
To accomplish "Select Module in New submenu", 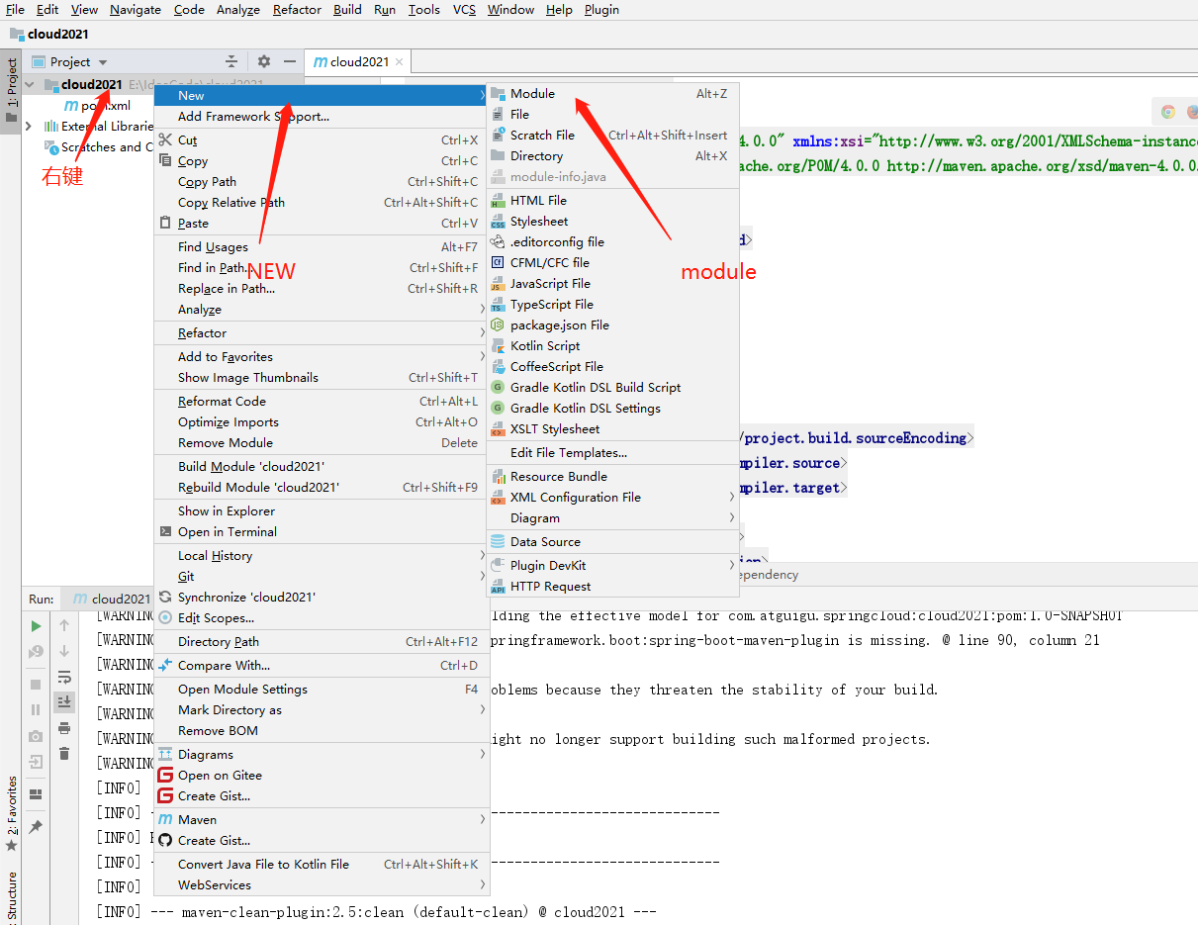I will click(x=612, y=93).
